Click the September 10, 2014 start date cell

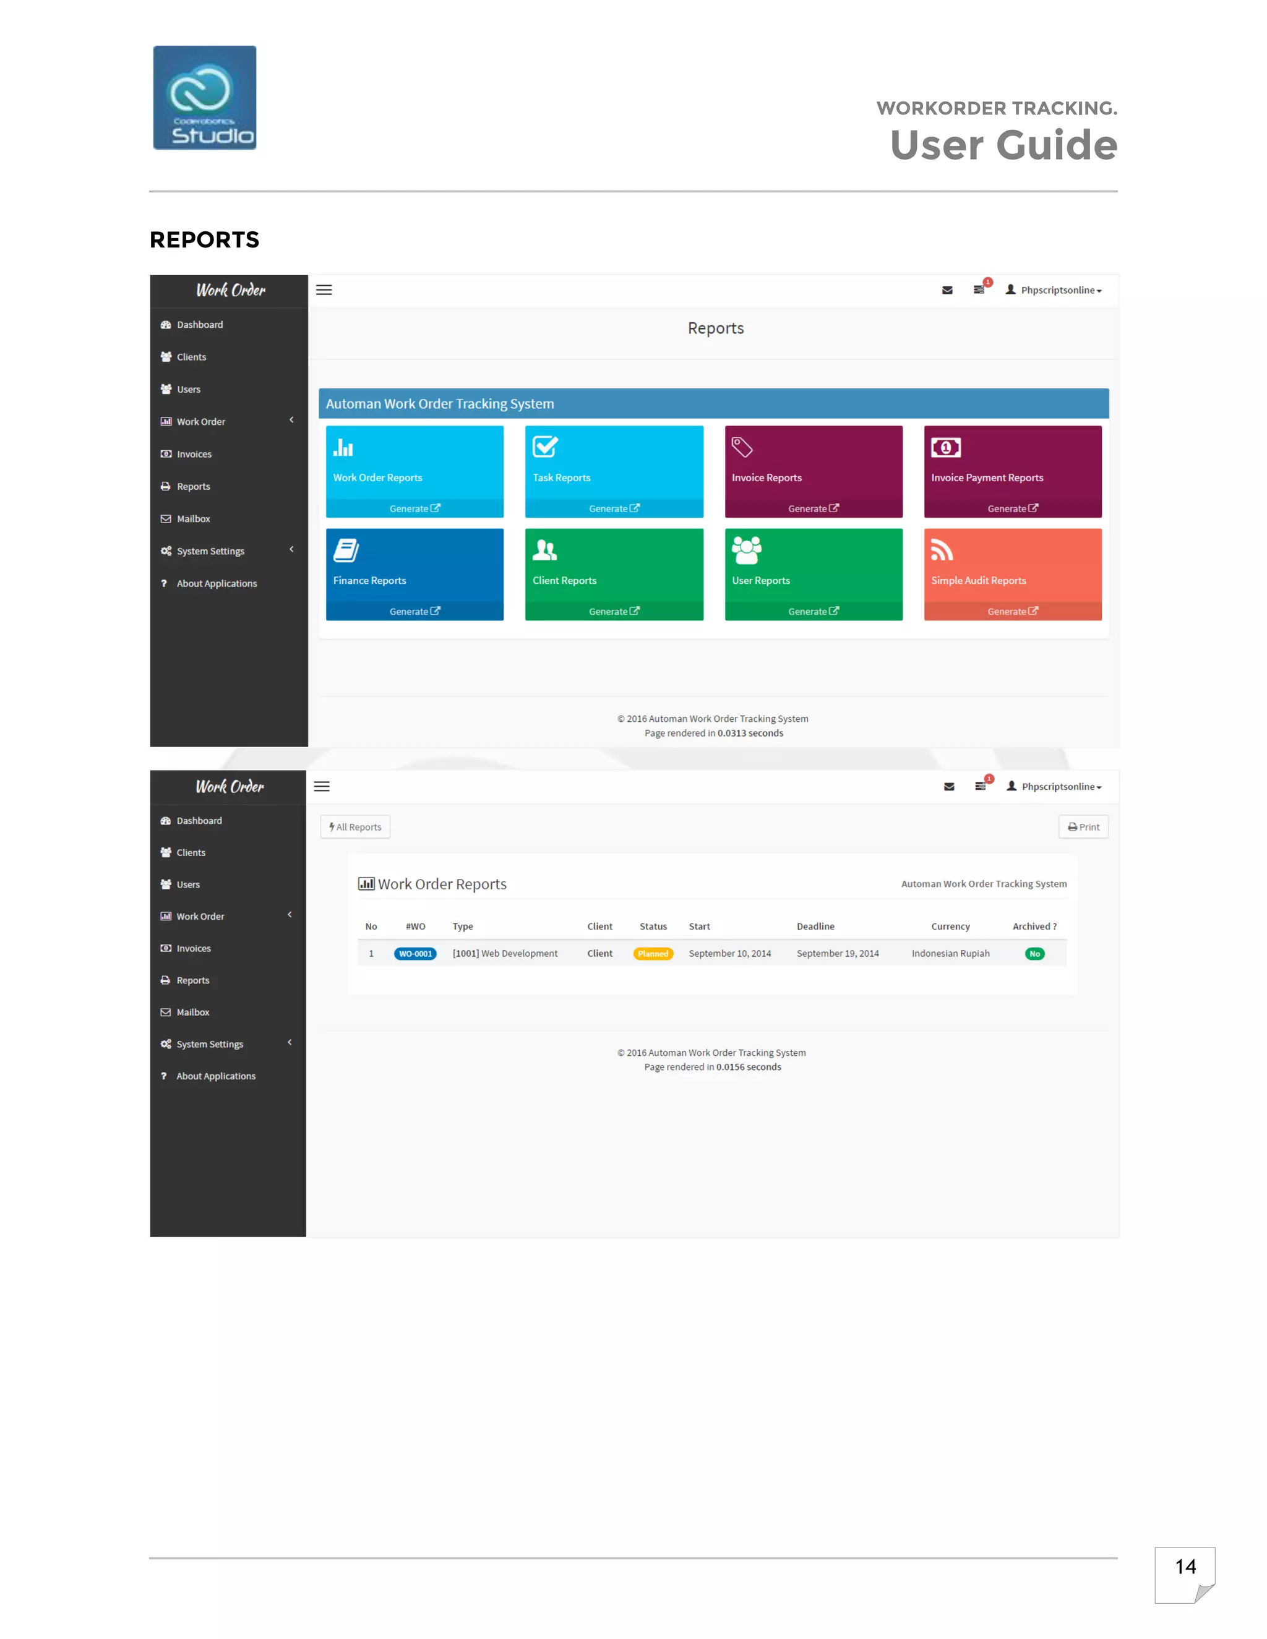click(729, 954)
